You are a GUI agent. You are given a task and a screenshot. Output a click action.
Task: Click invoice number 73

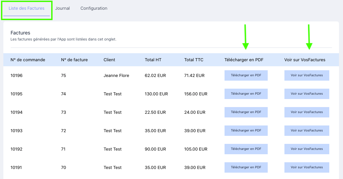(x=64, y=112)
